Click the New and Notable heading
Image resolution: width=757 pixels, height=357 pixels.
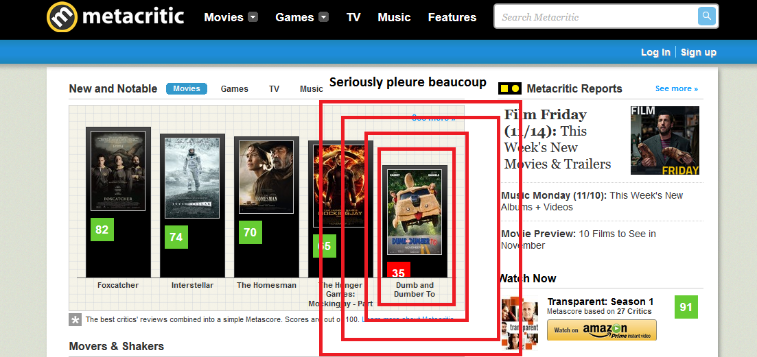[113, 88]
